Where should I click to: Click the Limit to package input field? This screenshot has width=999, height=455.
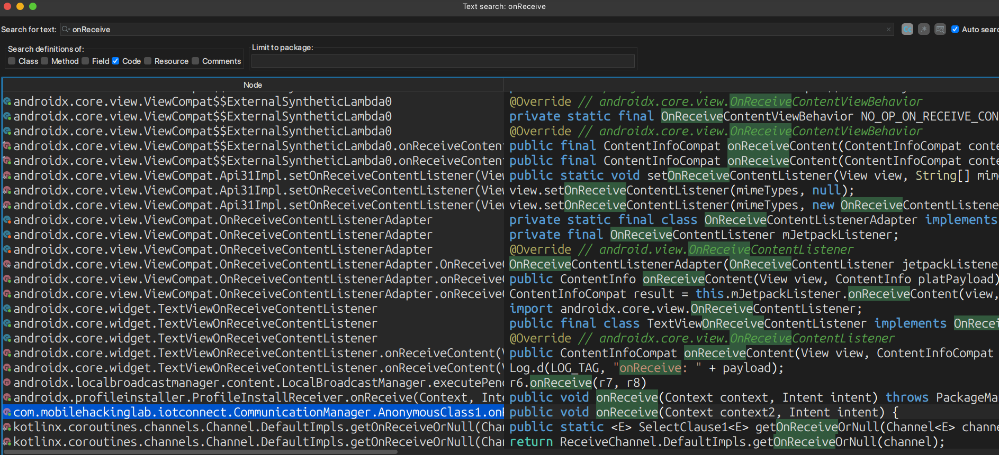(x=443, y=62)
